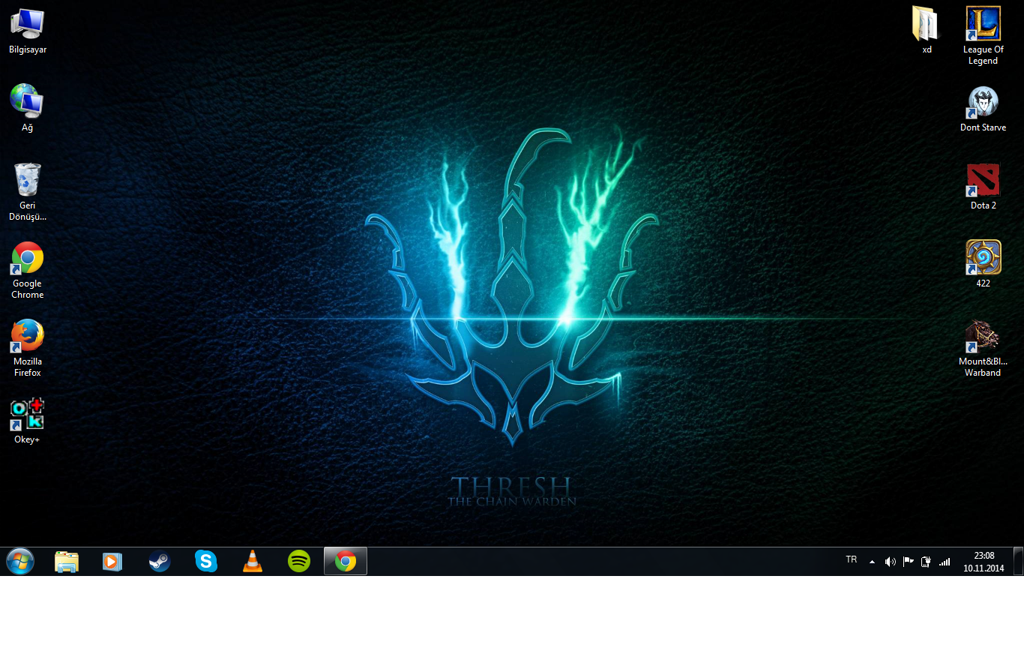Select the Geri Dönüşüm recycle bin icon

pos(27,191)
